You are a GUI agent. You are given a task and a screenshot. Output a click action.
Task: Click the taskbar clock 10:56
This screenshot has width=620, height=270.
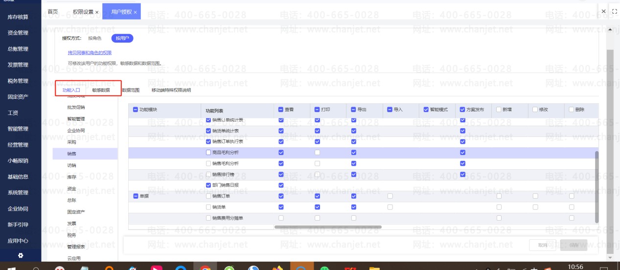click(x=576, y=267)
